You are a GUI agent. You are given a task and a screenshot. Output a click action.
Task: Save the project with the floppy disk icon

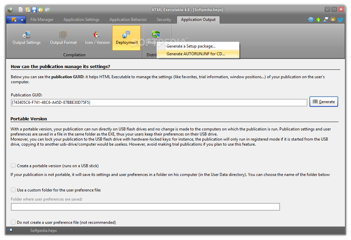pos(34,9)
